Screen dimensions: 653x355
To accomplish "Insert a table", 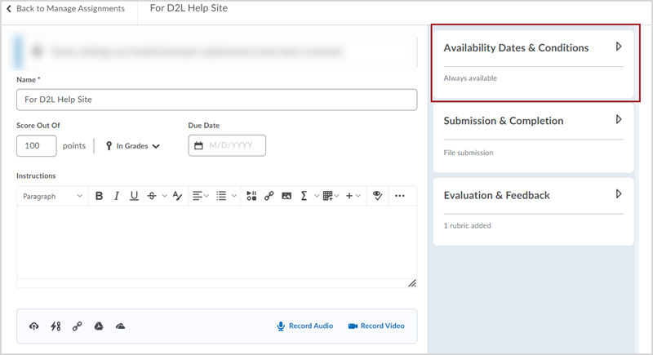I will pos(328,196).
